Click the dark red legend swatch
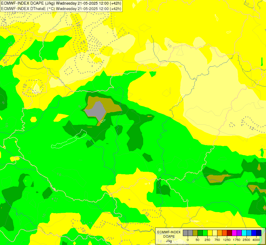The image size is (266, 245). (230, 233)
